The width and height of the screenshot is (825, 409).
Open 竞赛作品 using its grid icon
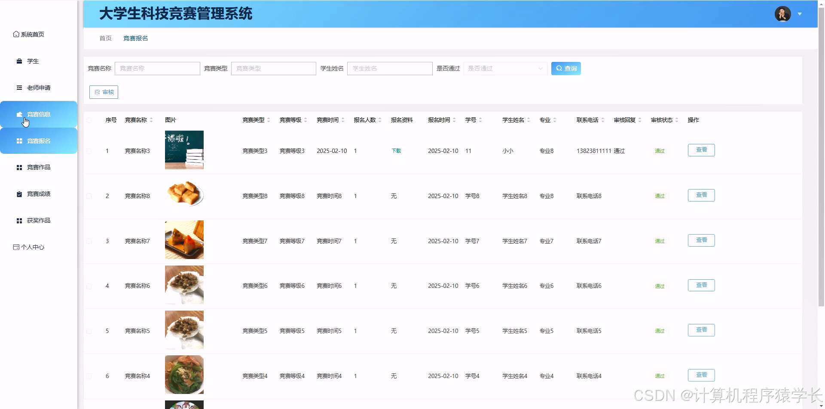(19, 167)
